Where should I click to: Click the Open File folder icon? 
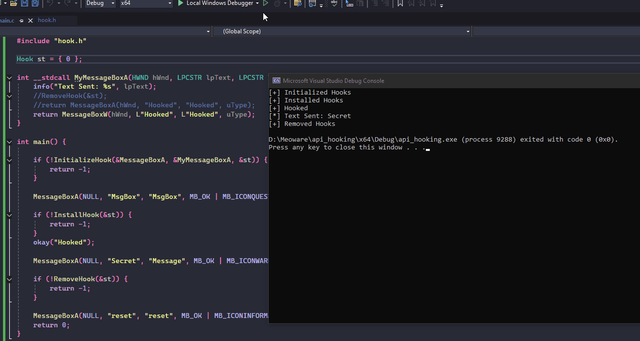pyautogui.click(x=14, y=3)
